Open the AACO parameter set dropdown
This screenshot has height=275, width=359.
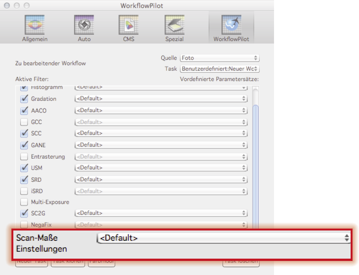click(x=160, y=110)
